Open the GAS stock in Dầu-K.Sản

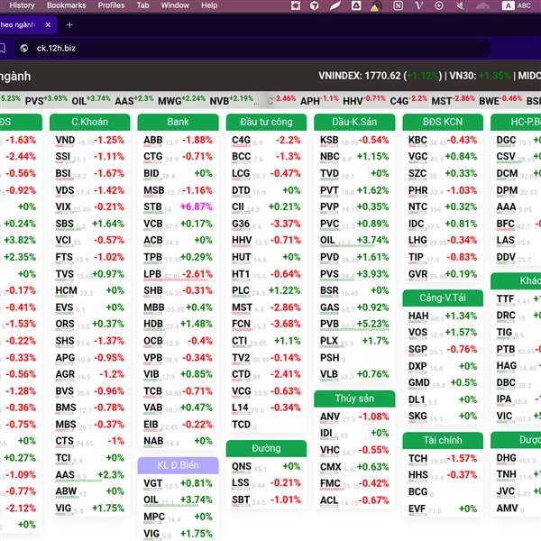click(x=354, y=307)
